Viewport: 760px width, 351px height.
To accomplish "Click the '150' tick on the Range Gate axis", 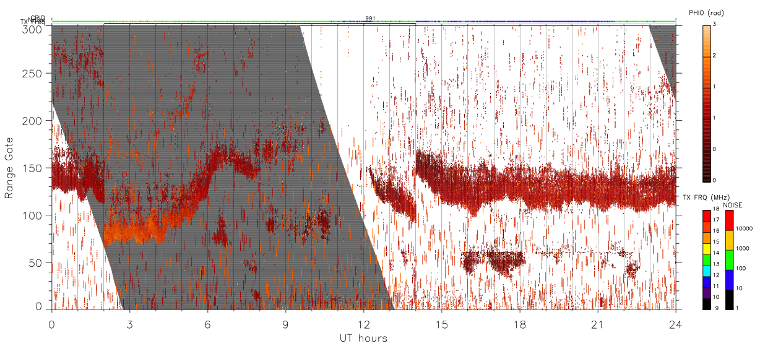I will pos(32,168).
